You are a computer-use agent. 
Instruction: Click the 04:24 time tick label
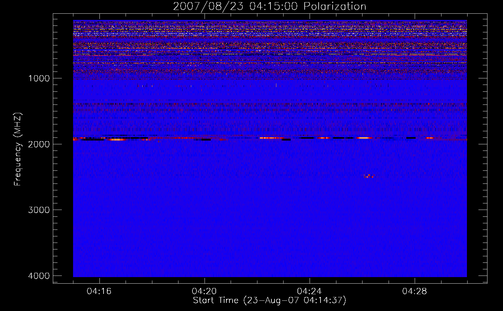click(x=309, y=291)
